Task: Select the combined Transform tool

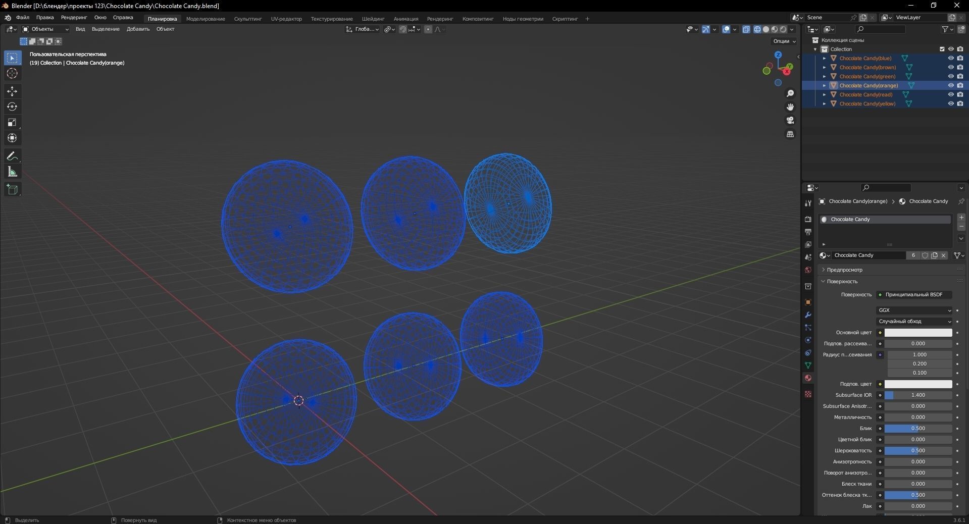Action: pyautogui.click(x=12, y=138)
